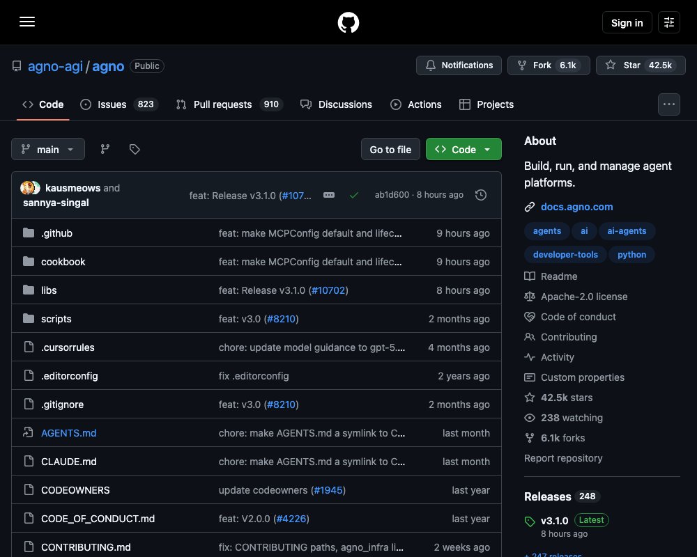697x557 pixels.
Task: Open the docs.agno.com link
Action: click(x=576, y=207)
